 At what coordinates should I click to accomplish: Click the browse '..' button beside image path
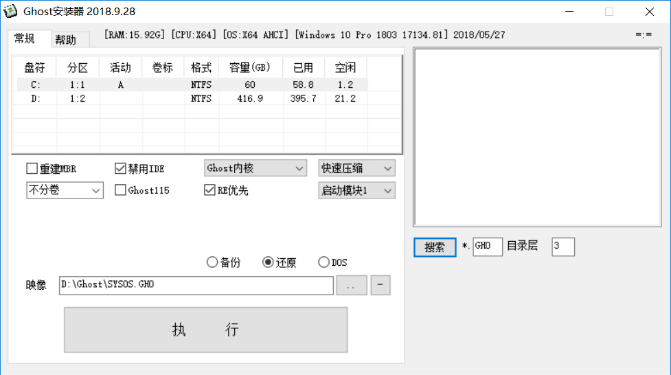point(352,285)
